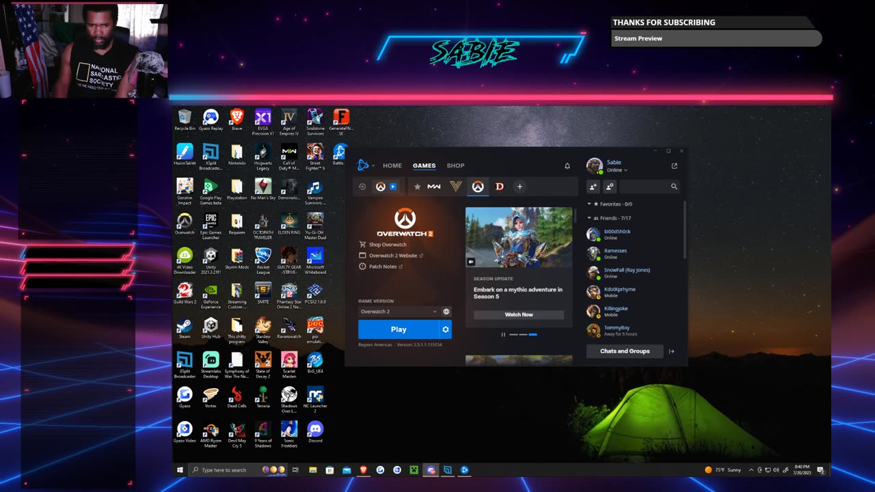This screenshot has width=875, height=492.
Task: Open the notifications bell in Battle.net
Action: (x=567, y=166)
